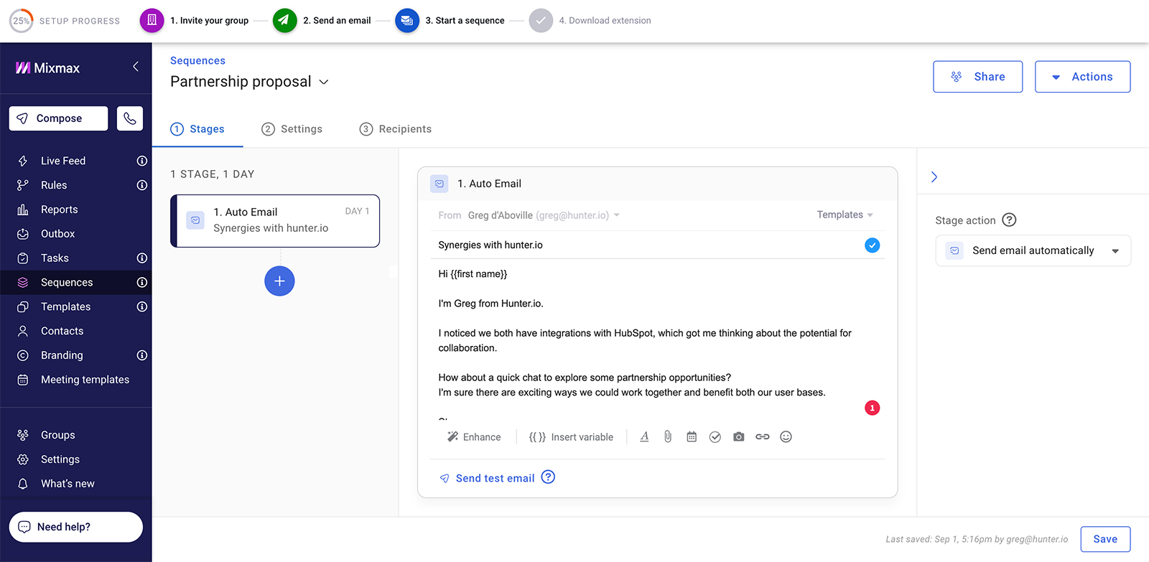The height and width of the screenshot is (562, 1149).
Task: Click the Share button
Action: pyautogui.click(x=977, y=77)
